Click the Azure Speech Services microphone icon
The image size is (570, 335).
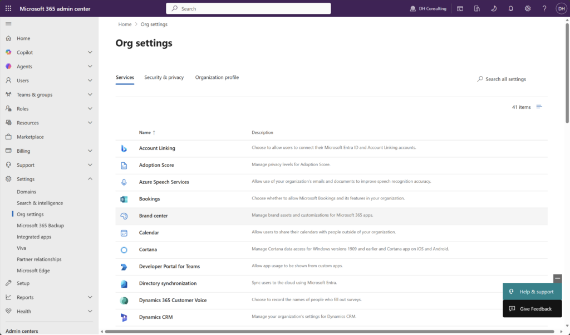click(x=124, y=182)
